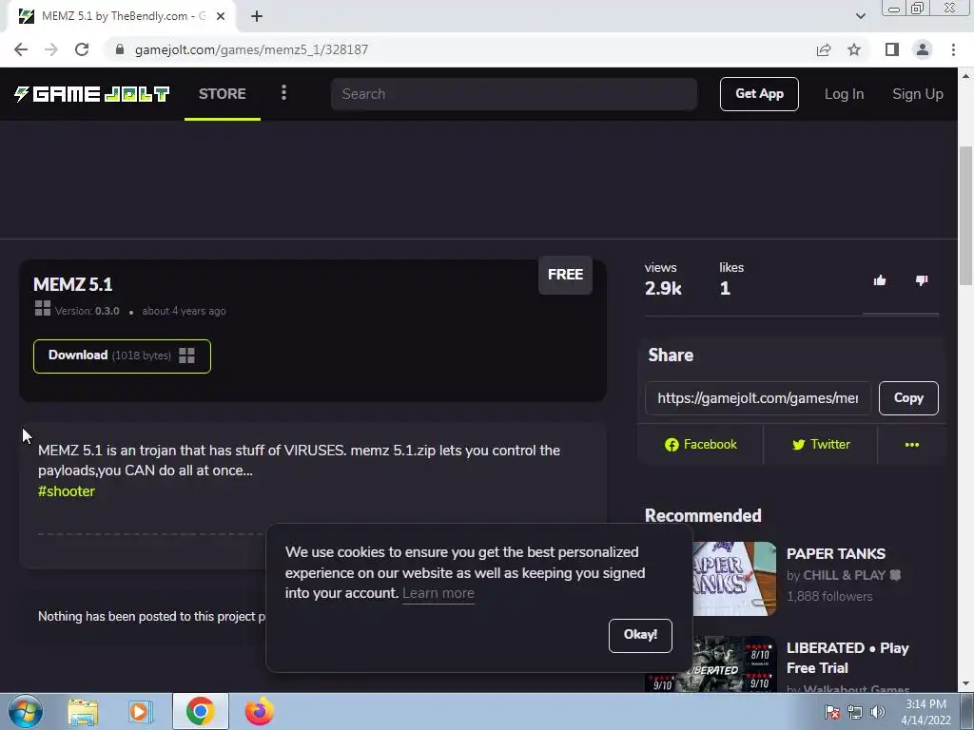This screenshot has width=974, height=730.
Task: Share the game on Twitter
Action: click(821, 445)
